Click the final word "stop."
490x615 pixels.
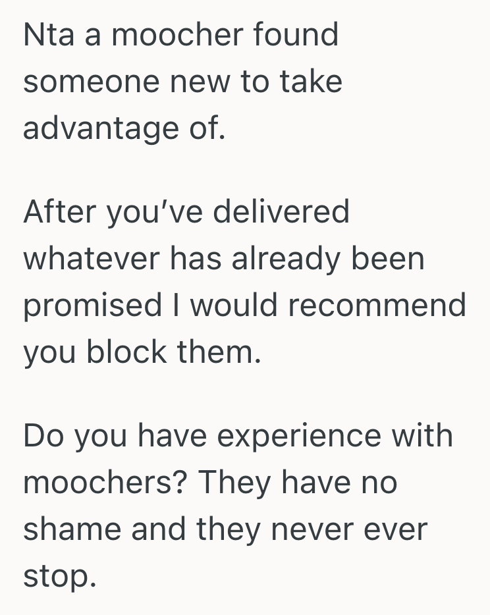click(60, 575)
